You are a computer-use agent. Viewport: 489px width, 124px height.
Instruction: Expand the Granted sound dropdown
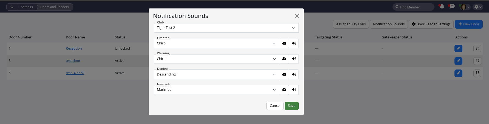point(216,43)
